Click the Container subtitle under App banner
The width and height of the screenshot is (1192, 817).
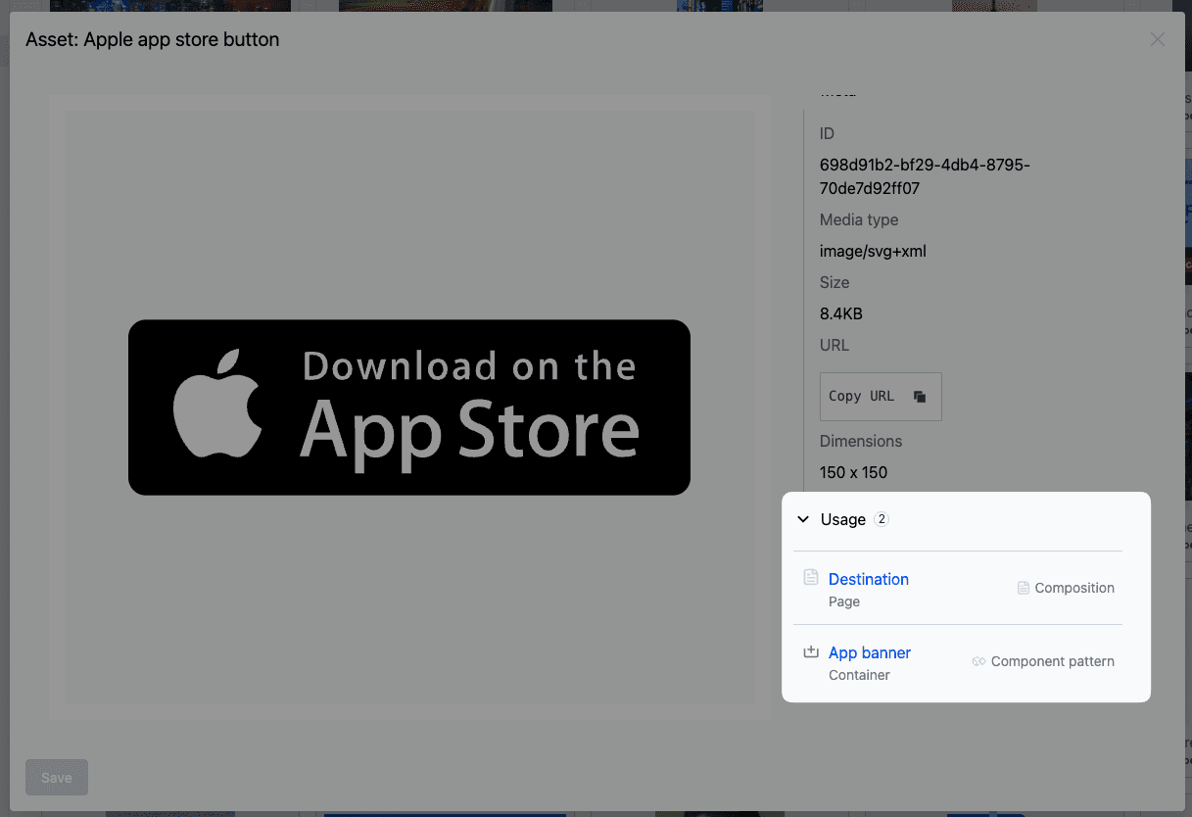pos(859,675)
